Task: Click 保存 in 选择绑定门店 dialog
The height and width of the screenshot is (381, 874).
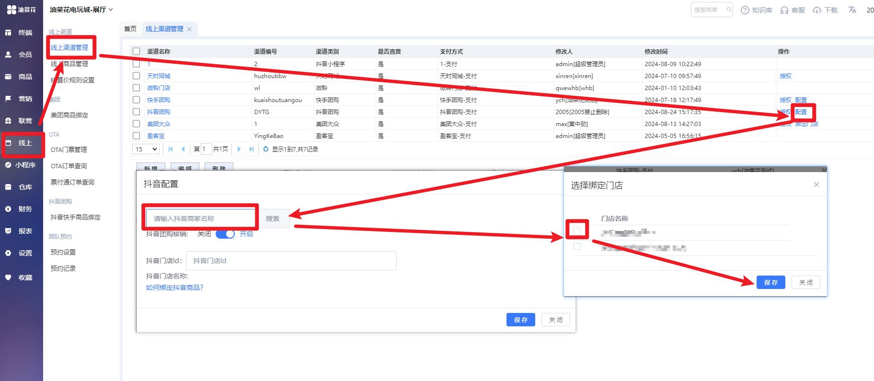Action: pyautogui.click(x=771, y=282)
